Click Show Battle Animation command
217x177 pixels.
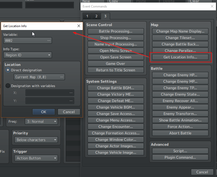click(180, 120)
